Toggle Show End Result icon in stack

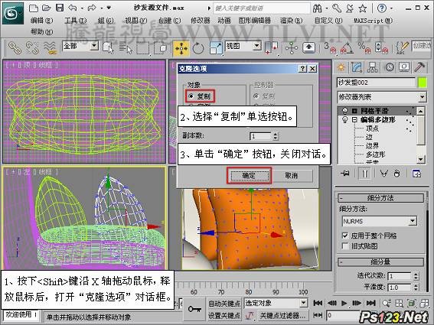[365, 174]
